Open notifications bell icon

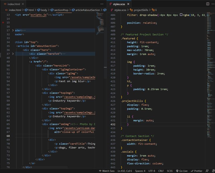(213, 171)
